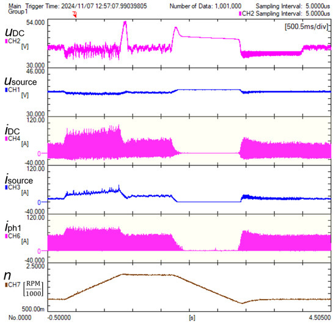The image size is (336, 324).
Task: Click the usource channel label
Action: [21, 81]
